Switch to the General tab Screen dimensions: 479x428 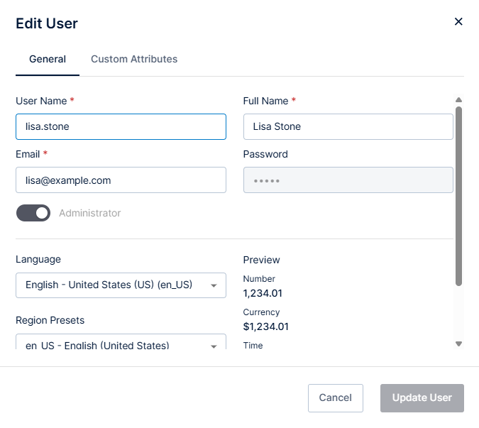tap(48, 59)
